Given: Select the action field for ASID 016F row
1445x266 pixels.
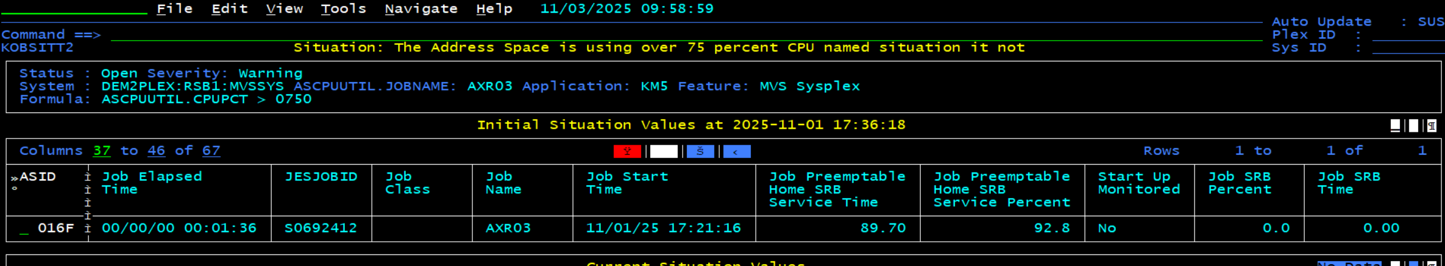Looking at the screenshot, I should [x=24, y=229].
